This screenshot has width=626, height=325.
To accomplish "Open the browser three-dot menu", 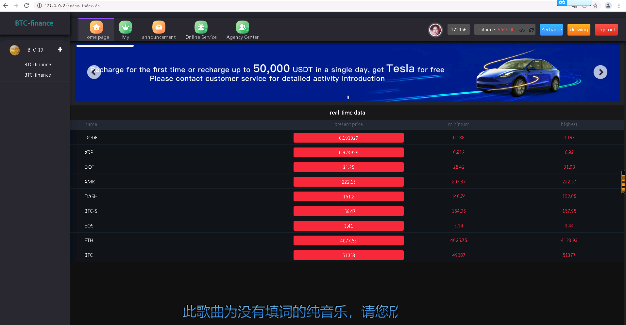I will [619, 6].
